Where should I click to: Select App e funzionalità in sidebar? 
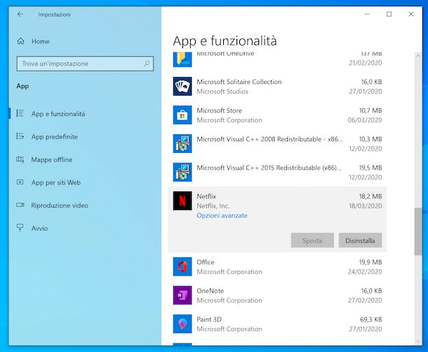58,114
